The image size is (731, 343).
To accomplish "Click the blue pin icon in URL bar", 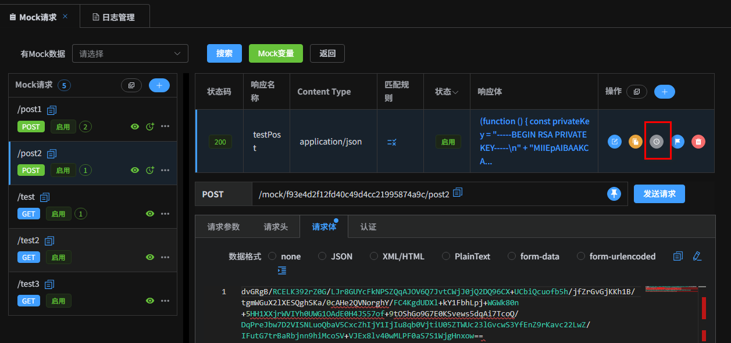I will click(614, 194).
